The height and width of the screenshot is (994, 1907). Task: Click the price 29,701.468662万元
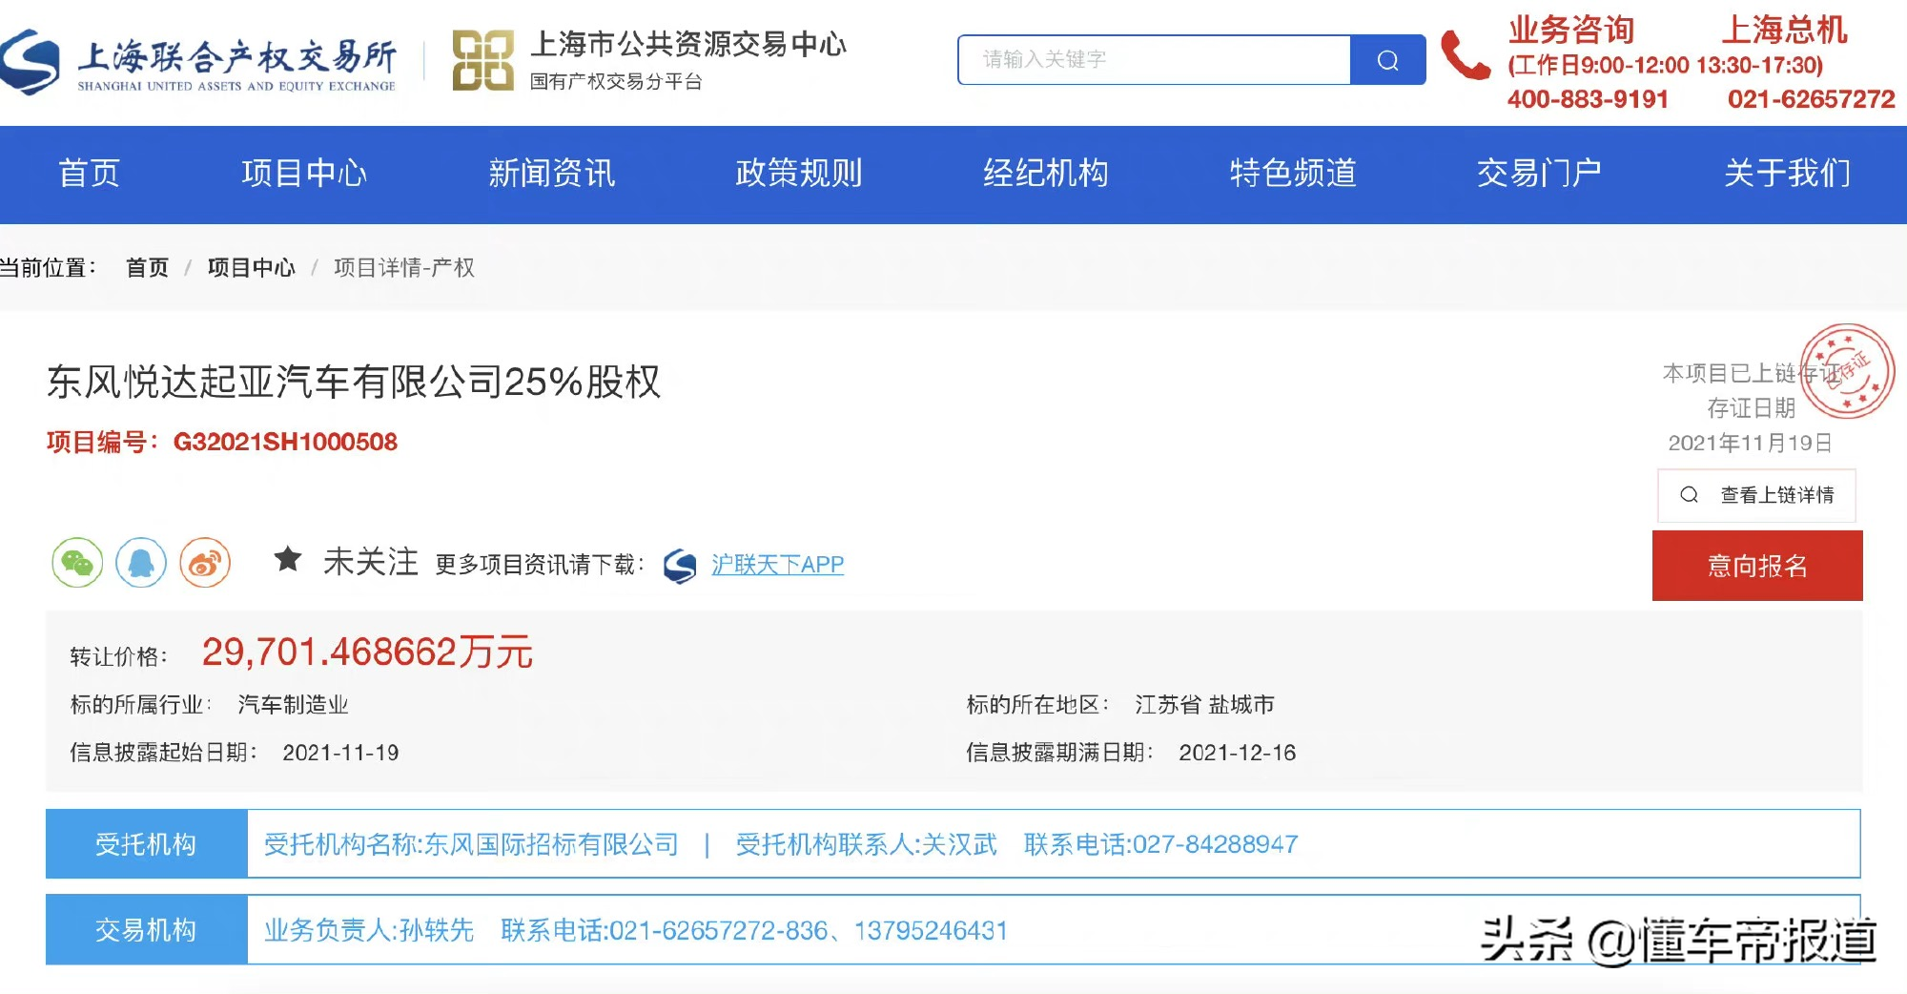pyautogui.click(x=367, y=652)
